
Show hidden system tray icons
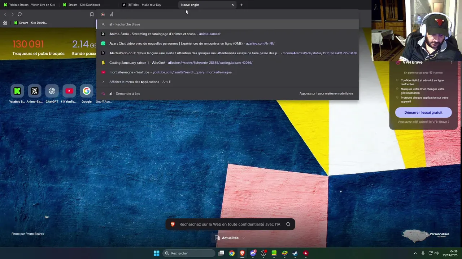415,253
